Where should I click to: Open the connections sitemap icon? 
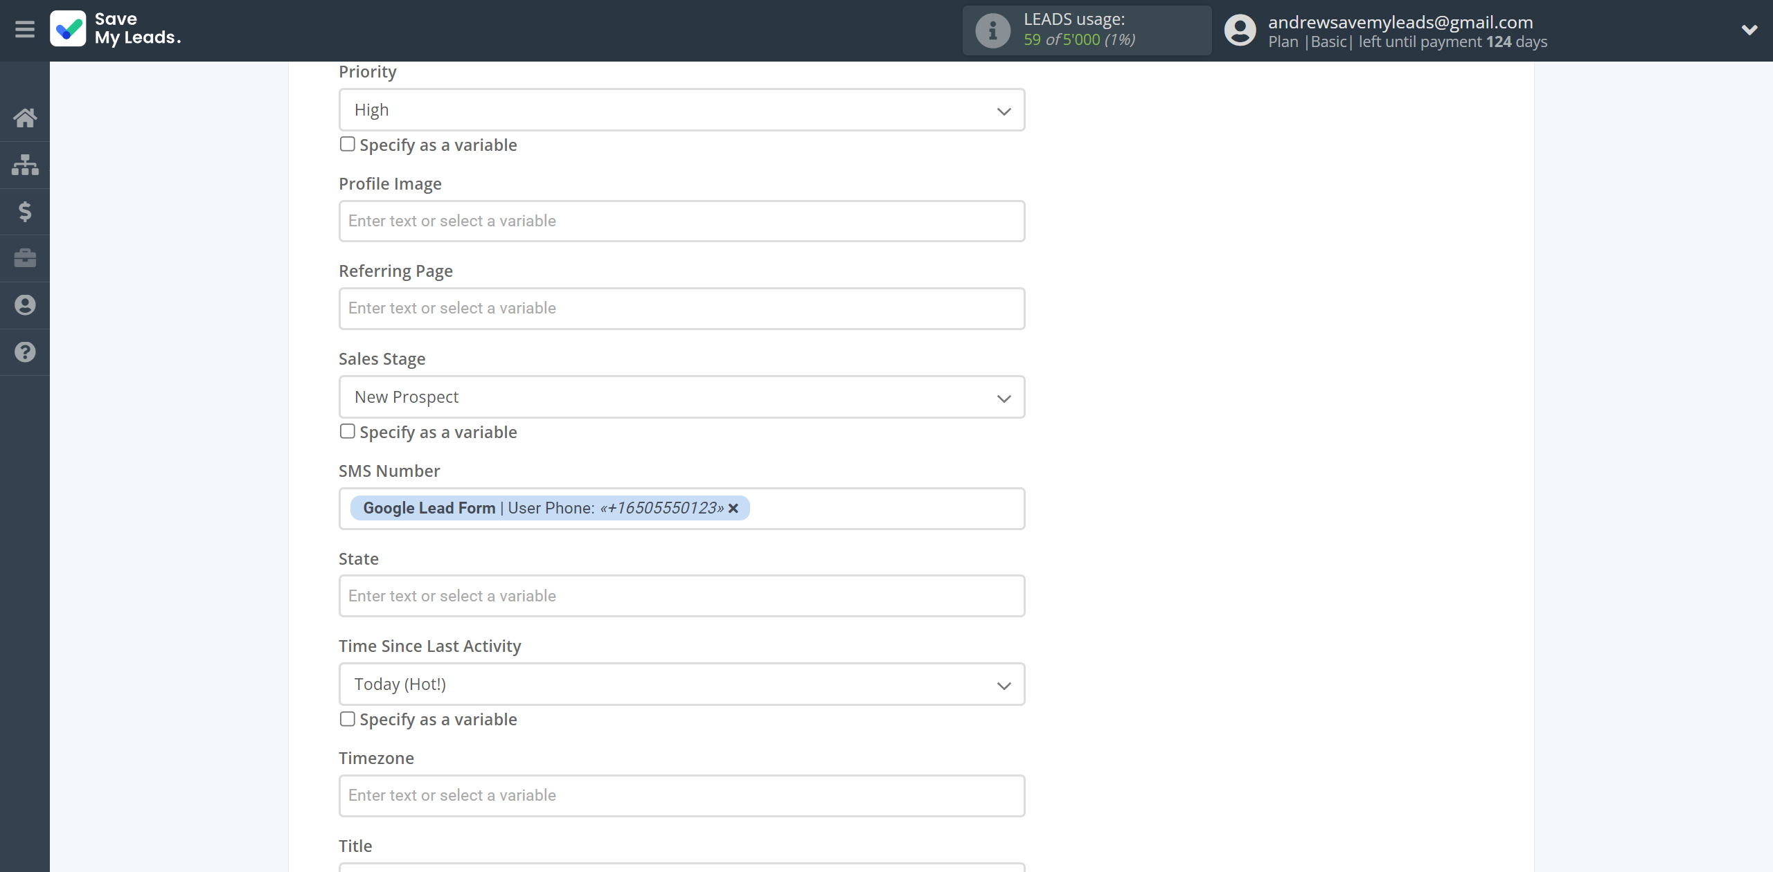25,165
